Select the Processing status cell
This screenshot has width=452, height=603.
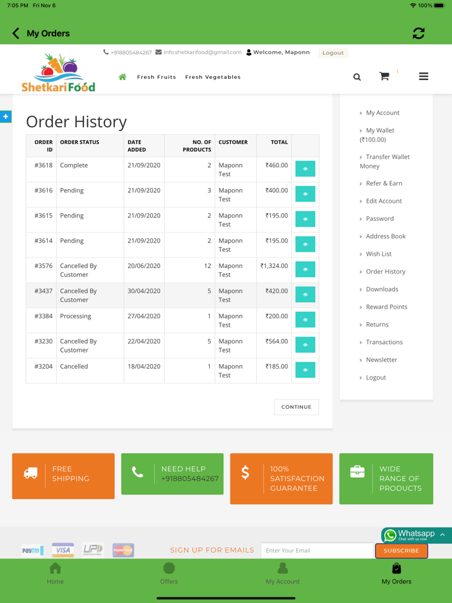(90, 320)
